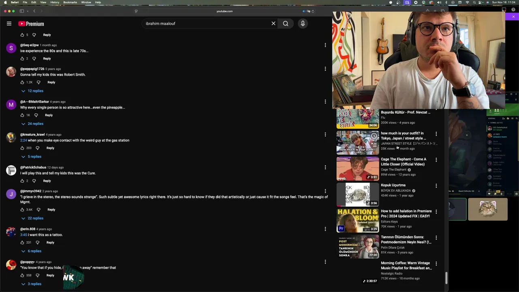Open action menu for @kreature_krawl comment

[x=325, y=135]
